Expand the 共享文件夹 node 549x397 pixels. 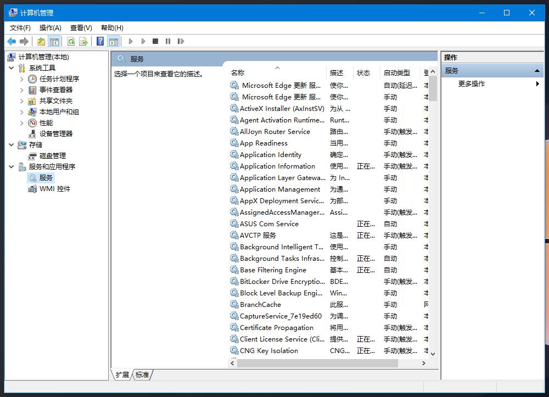click(22, 101)
